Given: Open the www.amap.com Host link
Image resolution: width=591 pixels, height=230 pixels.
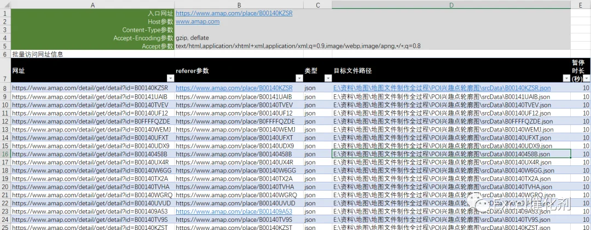Looking at the screenshot, I should pos(198,21).
